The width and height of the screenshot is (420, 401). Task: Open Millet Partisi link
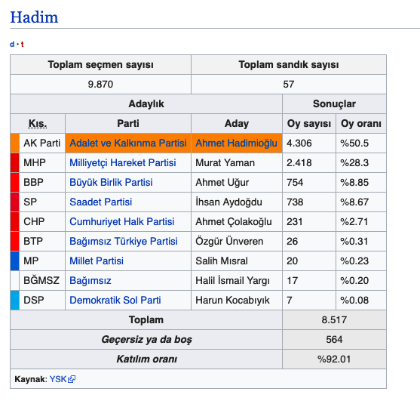pos(97,261)
